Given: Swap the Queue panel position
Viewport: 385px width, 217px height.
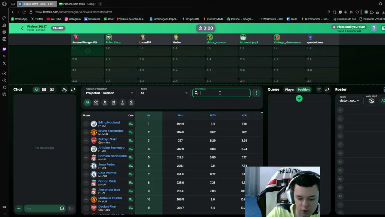Looking at the screenshot, I should pos(327,90).
